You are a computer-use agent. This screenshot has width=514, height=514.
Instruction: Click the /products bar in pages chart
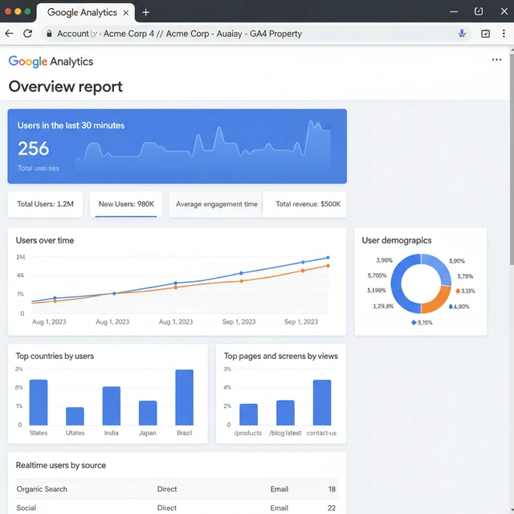pos(248,414)
